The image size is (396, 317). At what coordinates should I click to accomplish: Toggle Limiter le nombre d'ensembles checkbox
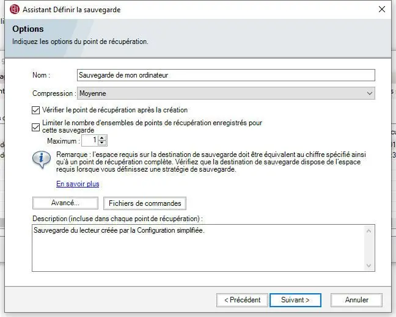[36, 127]
